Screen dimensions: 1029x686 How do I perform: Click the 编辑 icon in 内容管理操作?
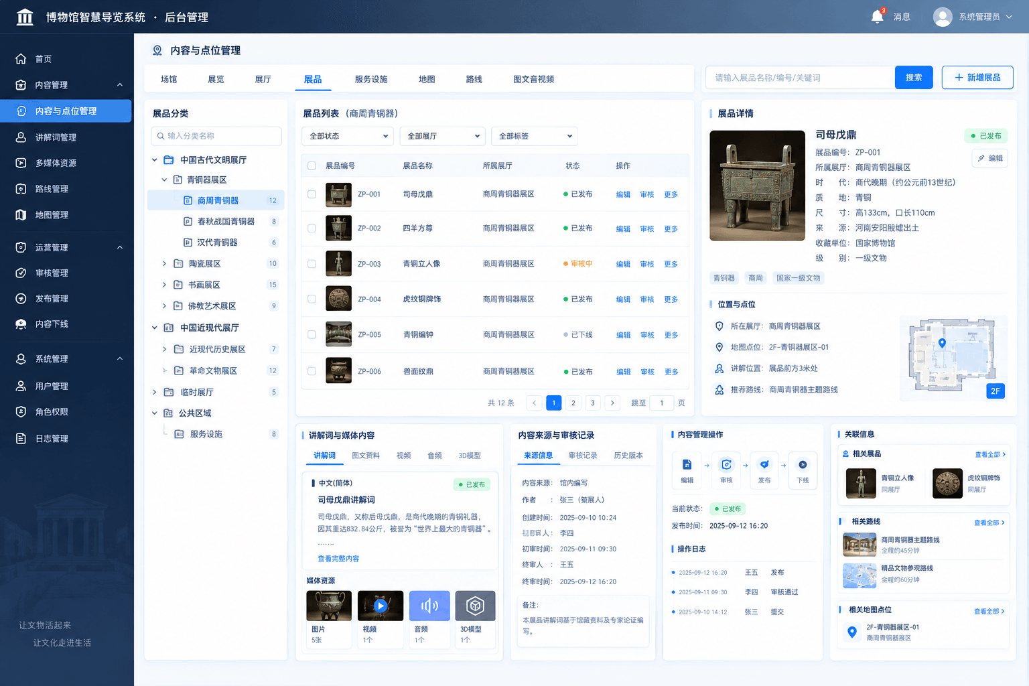click(x=687, y=465)
